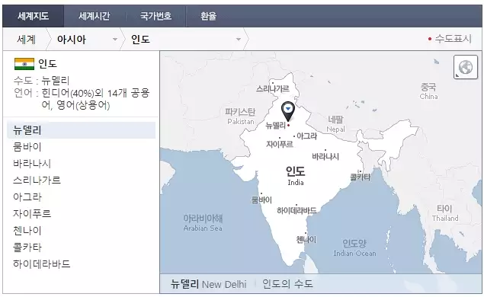Click the 파키스탄 Pakistan map label
Screen dimensions: 484x297
[x=240, y=117]
